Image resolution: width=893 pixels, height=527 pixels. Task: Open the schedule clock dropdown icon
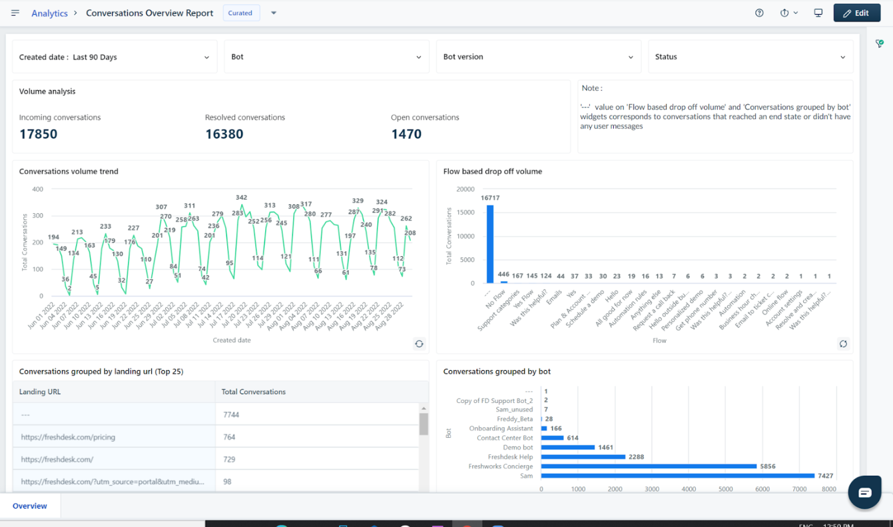click(789, 13)
